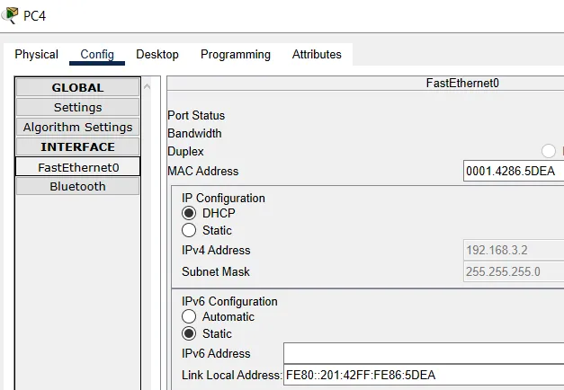Choose Static under IPv6 Configuration
This screenshot has height=390, width=564.
coord(189,333)
